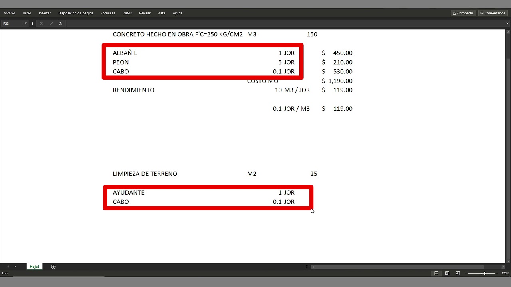Screen dimensions: 511x287
Task: Click the next sheet navigation arrow
Action: coord(15,267)
